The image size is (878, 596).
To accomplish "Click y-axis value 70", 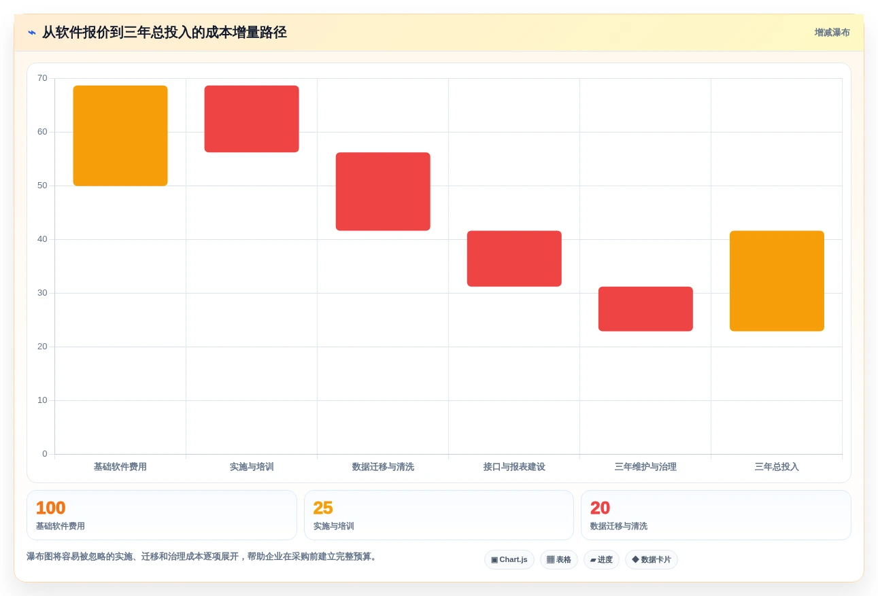I will click(42, 78).
